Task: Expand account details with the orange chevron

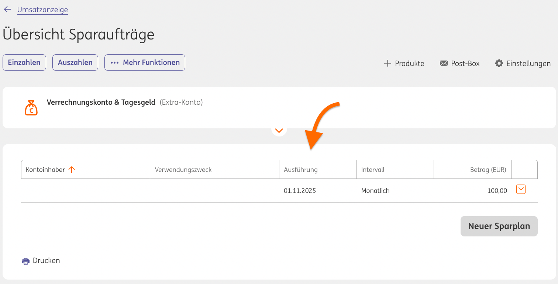Action: click(279, 130)
